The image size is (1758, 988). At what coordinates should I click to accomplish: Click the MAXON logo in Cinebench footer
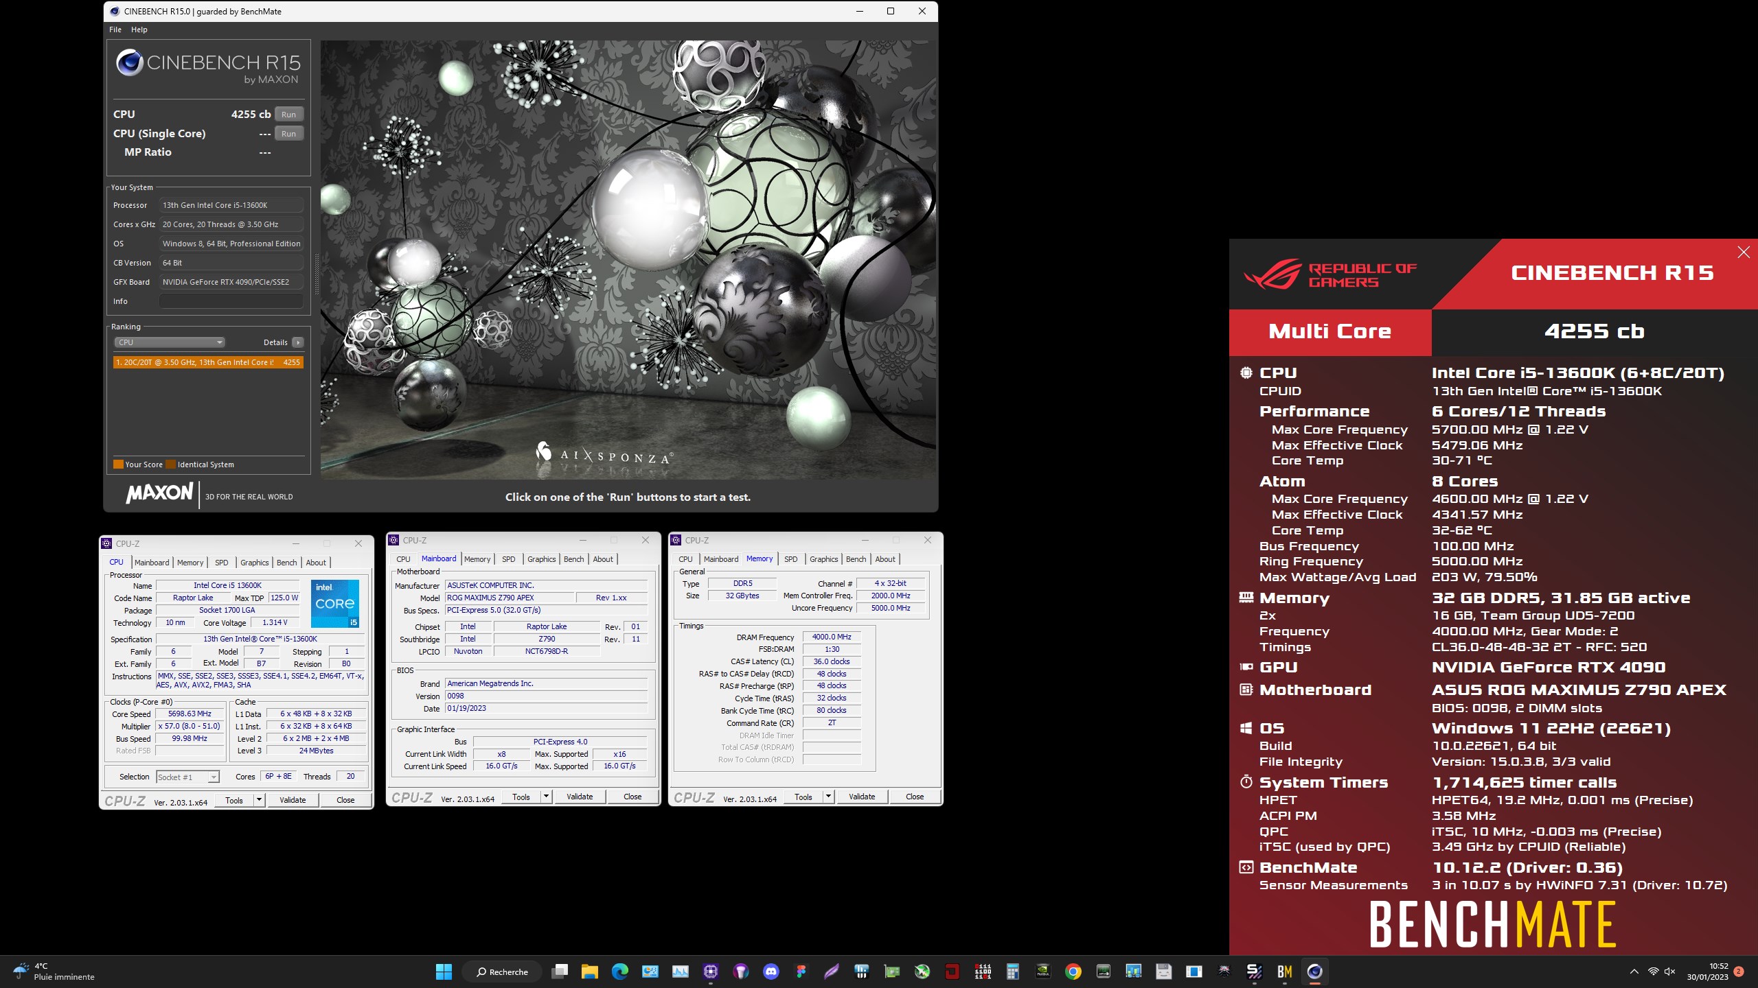(x=159, y=493)
